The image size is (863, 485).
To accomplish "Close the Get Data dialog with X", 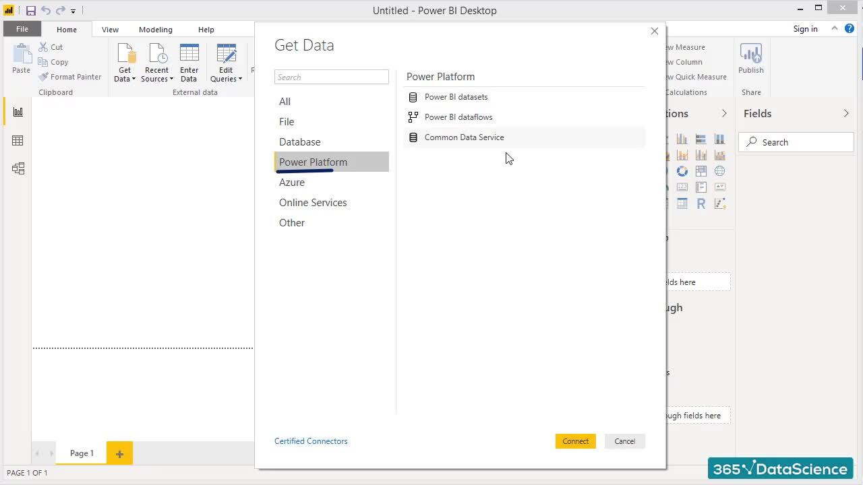I will [654, 31].
